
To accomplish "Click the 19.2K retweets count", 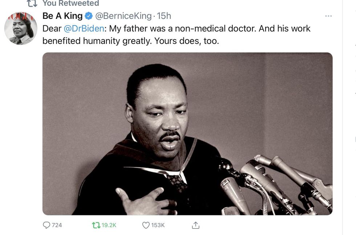I will point(109,225).
